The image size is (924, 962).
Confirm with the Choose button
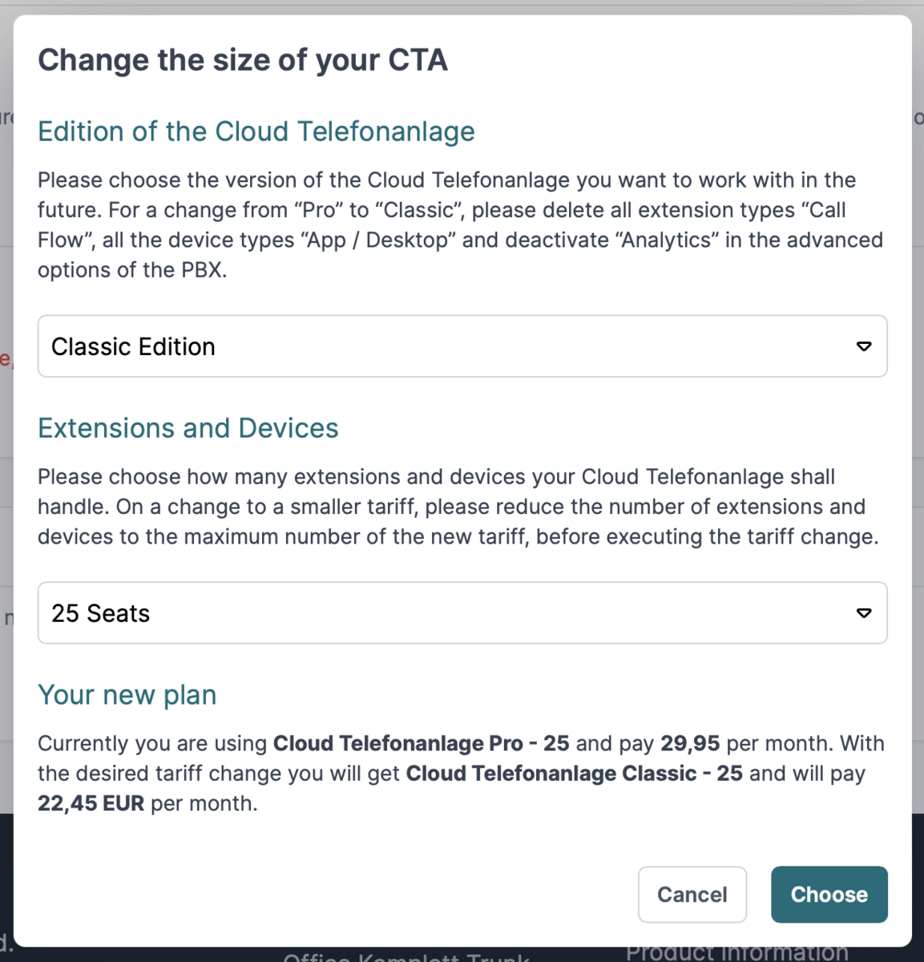pyautogui.click(x=829, y=895)
